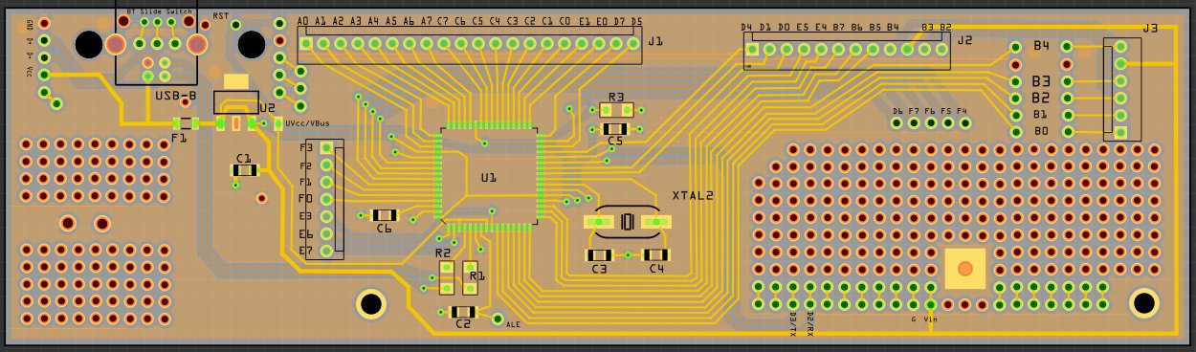Click the square pin 1 of J3
Screen dimensions: 1196x352
click(1120, 133)
